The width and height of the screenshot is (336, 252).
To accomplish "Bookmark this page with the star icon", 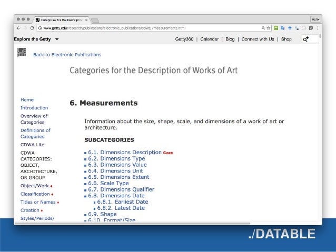I will tap(268, 28).
